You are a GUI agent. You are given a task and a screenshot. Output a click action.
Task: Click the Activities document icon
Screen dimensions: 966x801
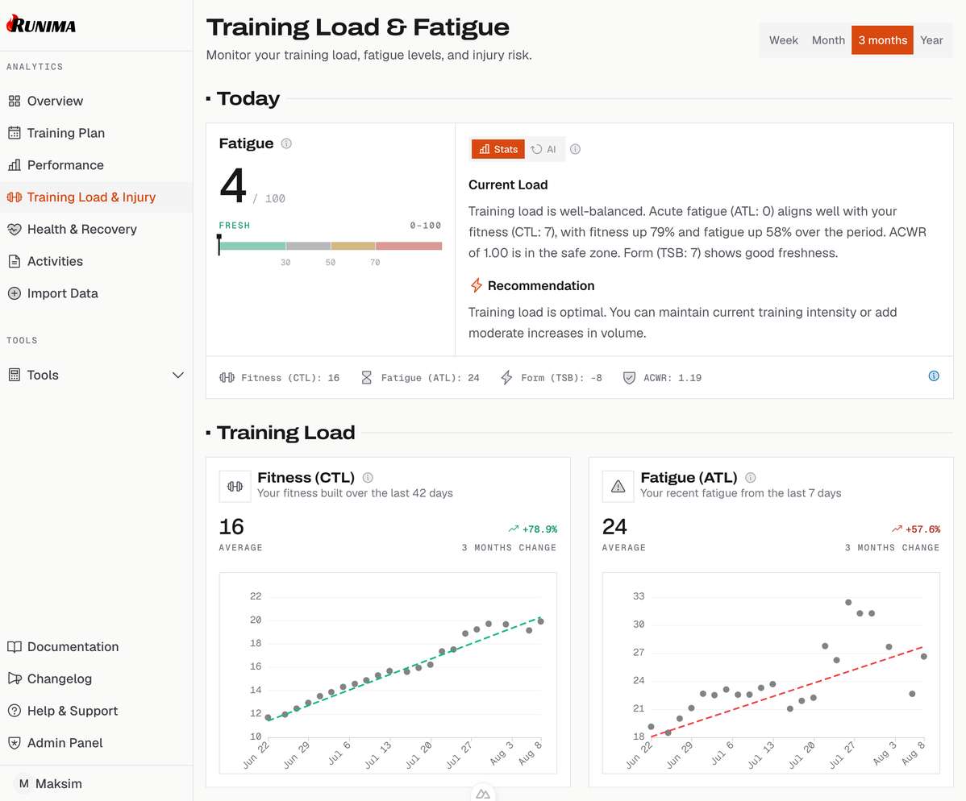point(15,261)
